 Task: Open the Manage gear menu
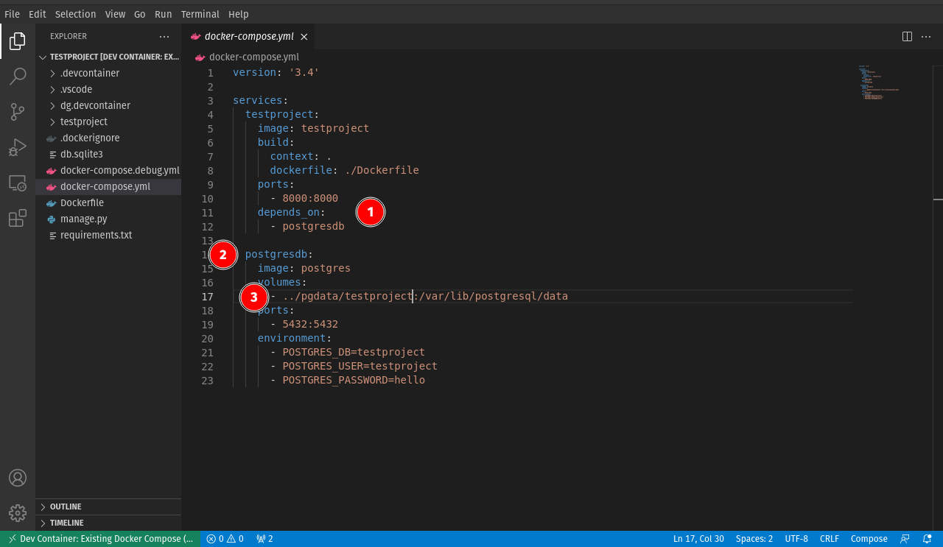pyautogui.click(x=18, y=513)
